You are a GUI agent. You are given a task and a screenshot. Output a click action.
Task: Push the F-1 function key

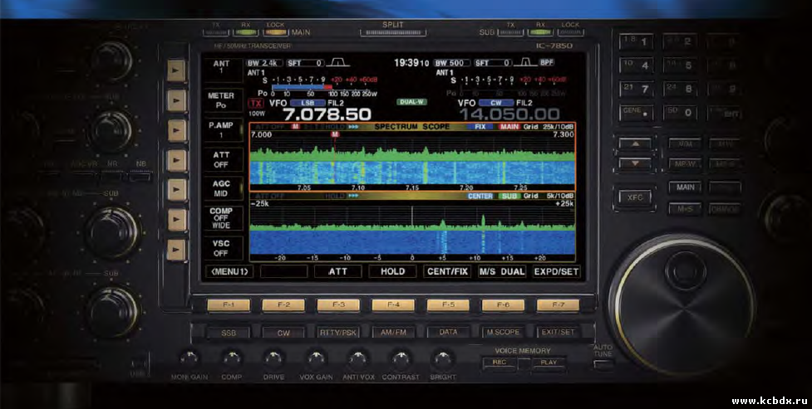coord(229,305)
